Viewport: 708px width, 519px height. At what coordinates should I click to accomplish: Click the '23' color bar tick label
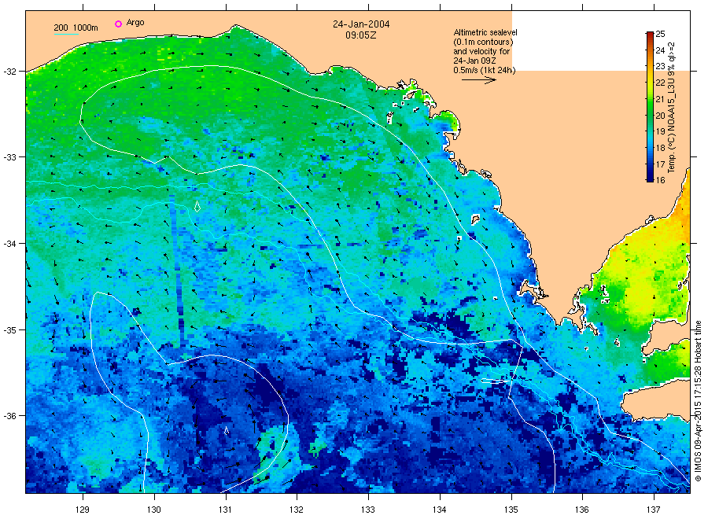660,66
